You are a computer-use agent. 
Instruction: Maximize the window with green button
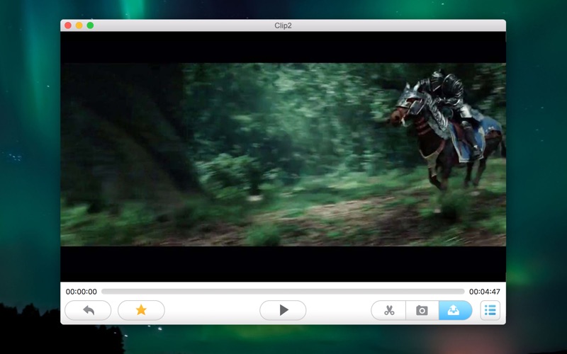tap(91, 25)
